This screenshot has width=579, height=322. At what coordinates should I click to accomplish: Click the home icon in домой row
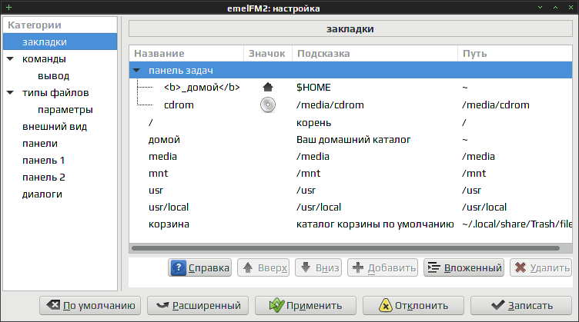click(x=268, y=88)
